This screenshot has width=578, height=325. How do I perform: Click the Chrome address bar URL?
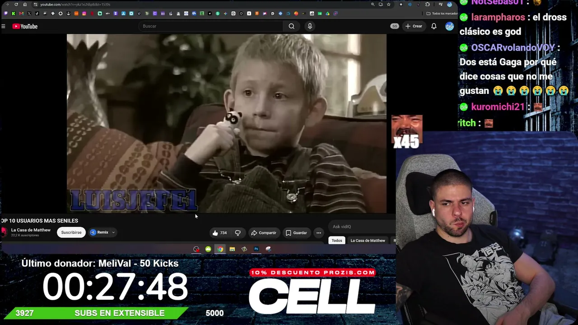click(75, 5)
